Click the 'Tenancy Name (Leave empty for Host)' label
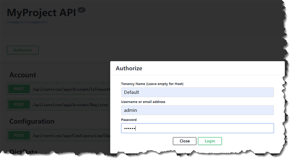 click(152, 84)
